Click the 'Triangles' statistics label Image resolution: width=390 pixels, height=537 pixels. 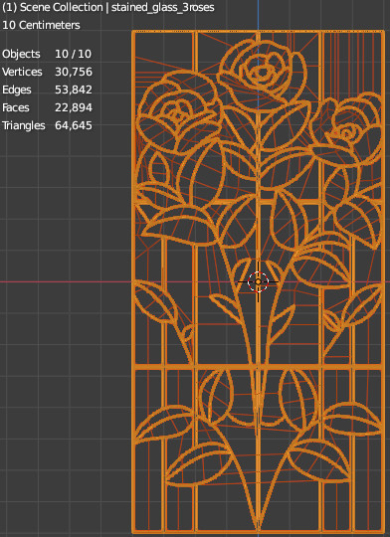click(x=24, y=125)
